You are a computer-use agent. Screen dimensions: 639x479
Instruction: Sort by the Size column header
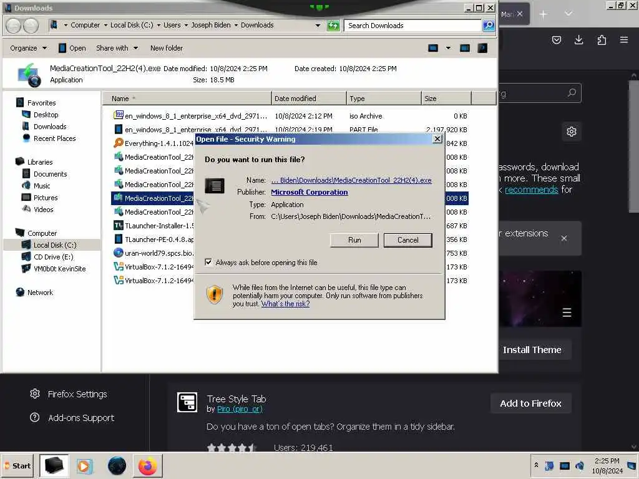click(446, 99)
